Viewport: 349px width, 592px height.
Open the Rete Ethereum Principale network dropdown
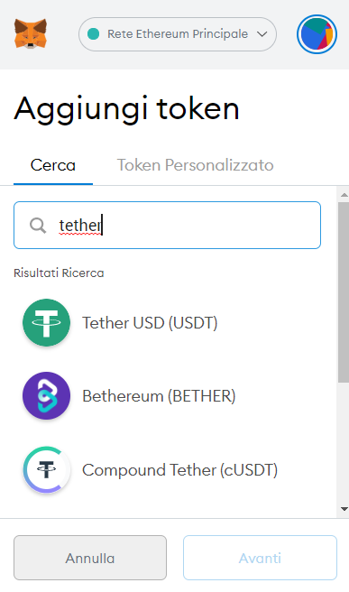tap(178, 34)
